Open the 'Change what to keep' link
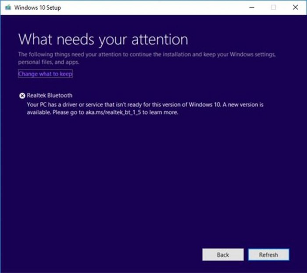The image size is (307, 273). [45, 74]
